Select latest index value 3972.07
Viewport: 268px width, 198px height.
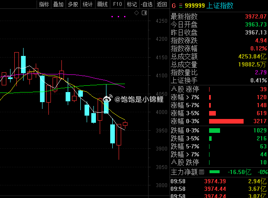(256, 16)
